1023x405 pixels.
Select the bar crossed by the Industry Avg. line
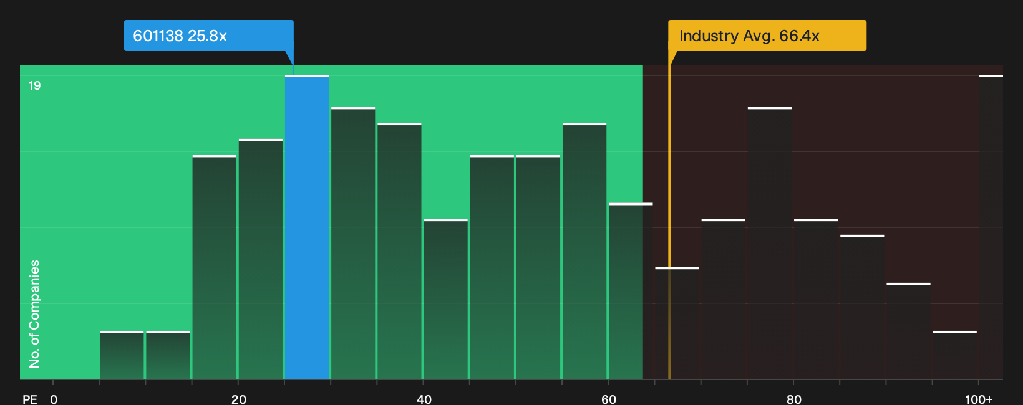point(677,323)
